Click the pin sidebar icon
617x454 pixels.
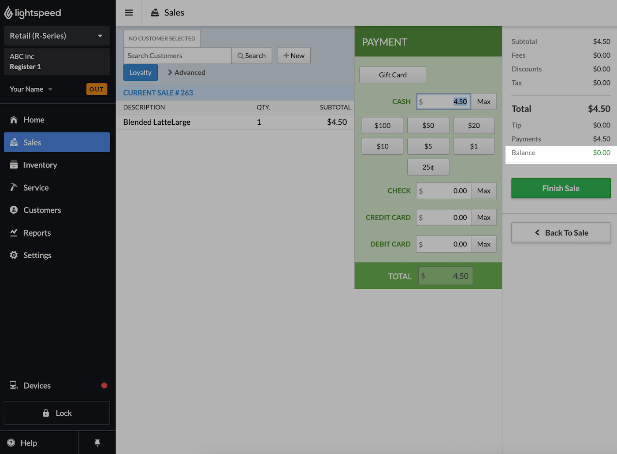pos(97,443)
